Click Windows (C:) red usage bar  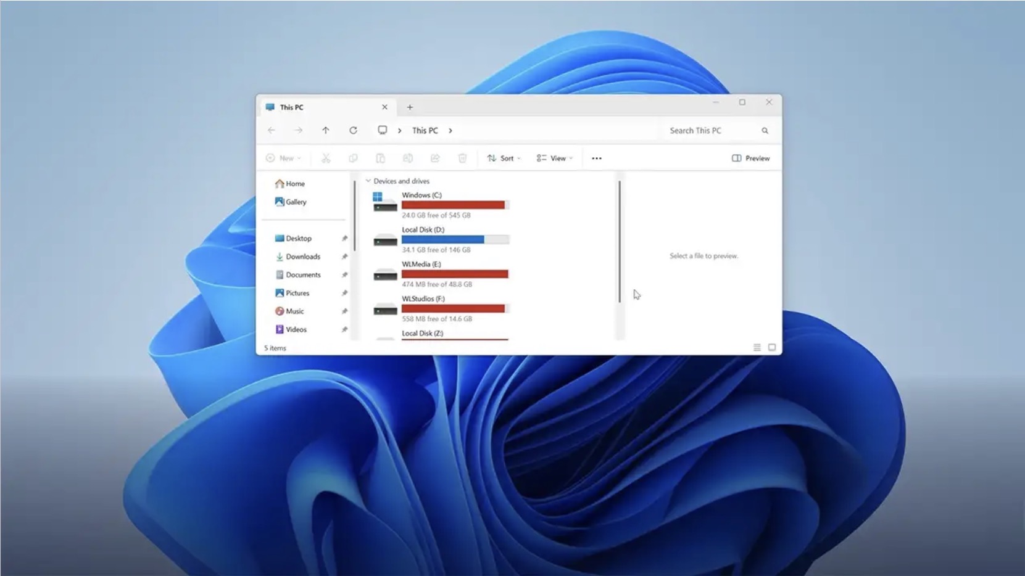455,205
